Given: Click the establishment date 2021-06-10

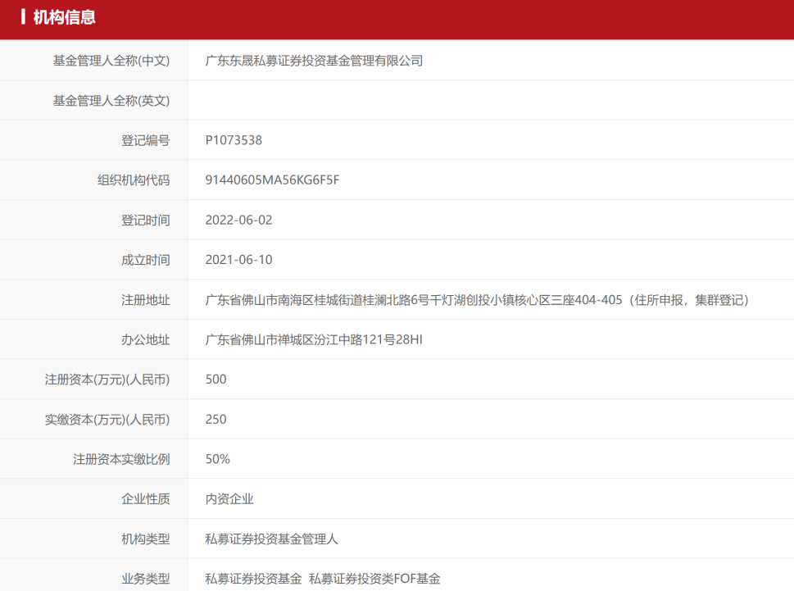Looking at the screenshot, I should [x=238, y=259].
